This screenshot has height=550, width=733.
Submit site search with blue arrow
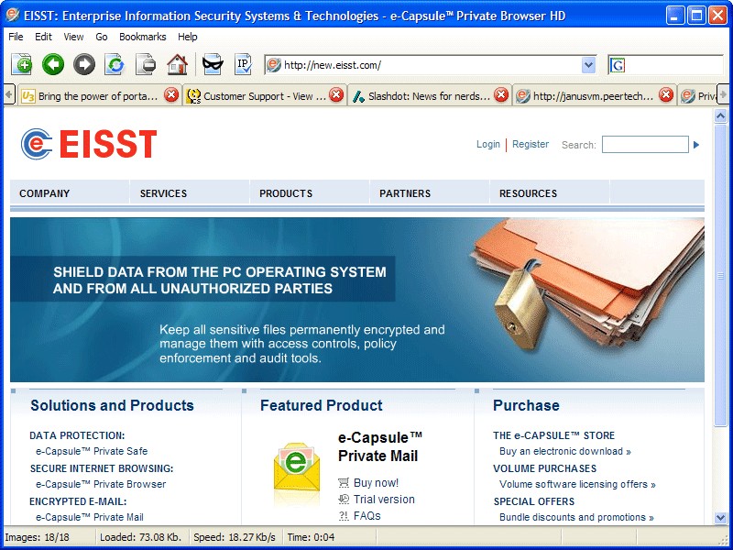click(x=696, y=145)
